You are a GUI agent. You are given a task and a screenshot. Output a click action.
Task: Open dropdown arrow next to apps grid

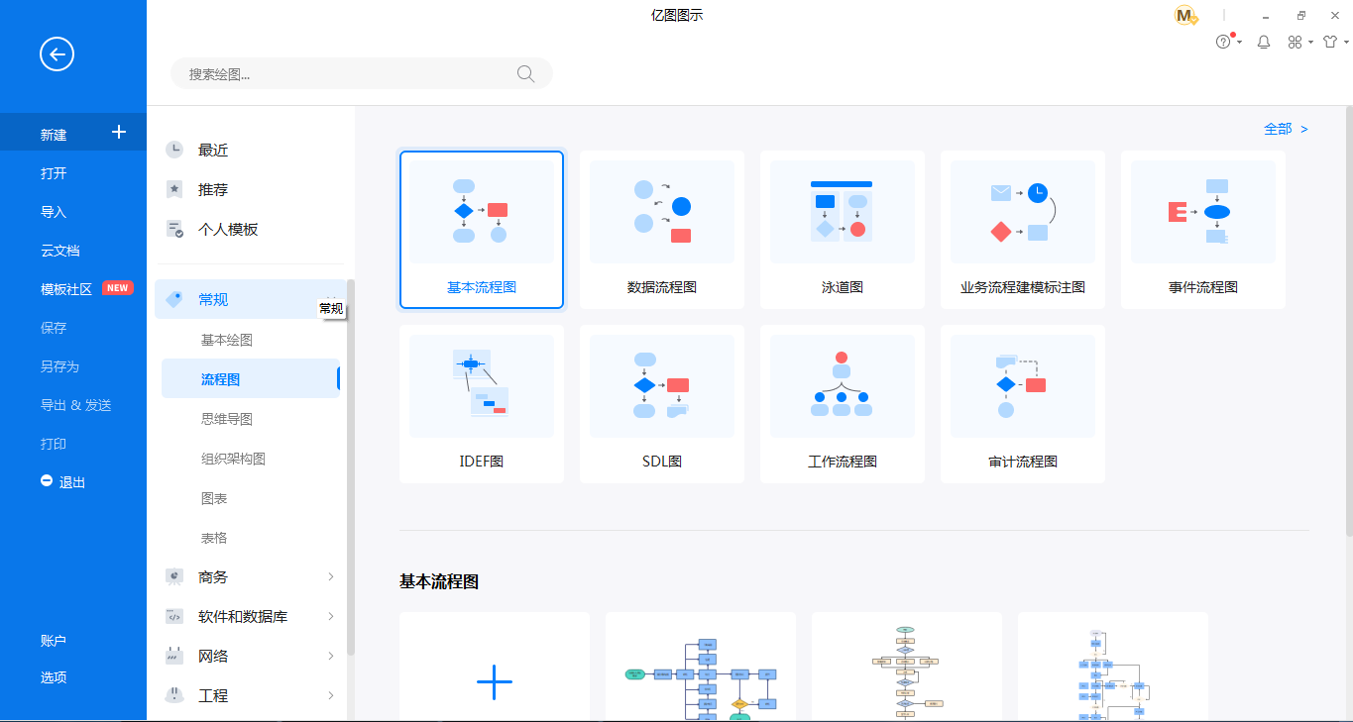click(x=1310, y=43)
